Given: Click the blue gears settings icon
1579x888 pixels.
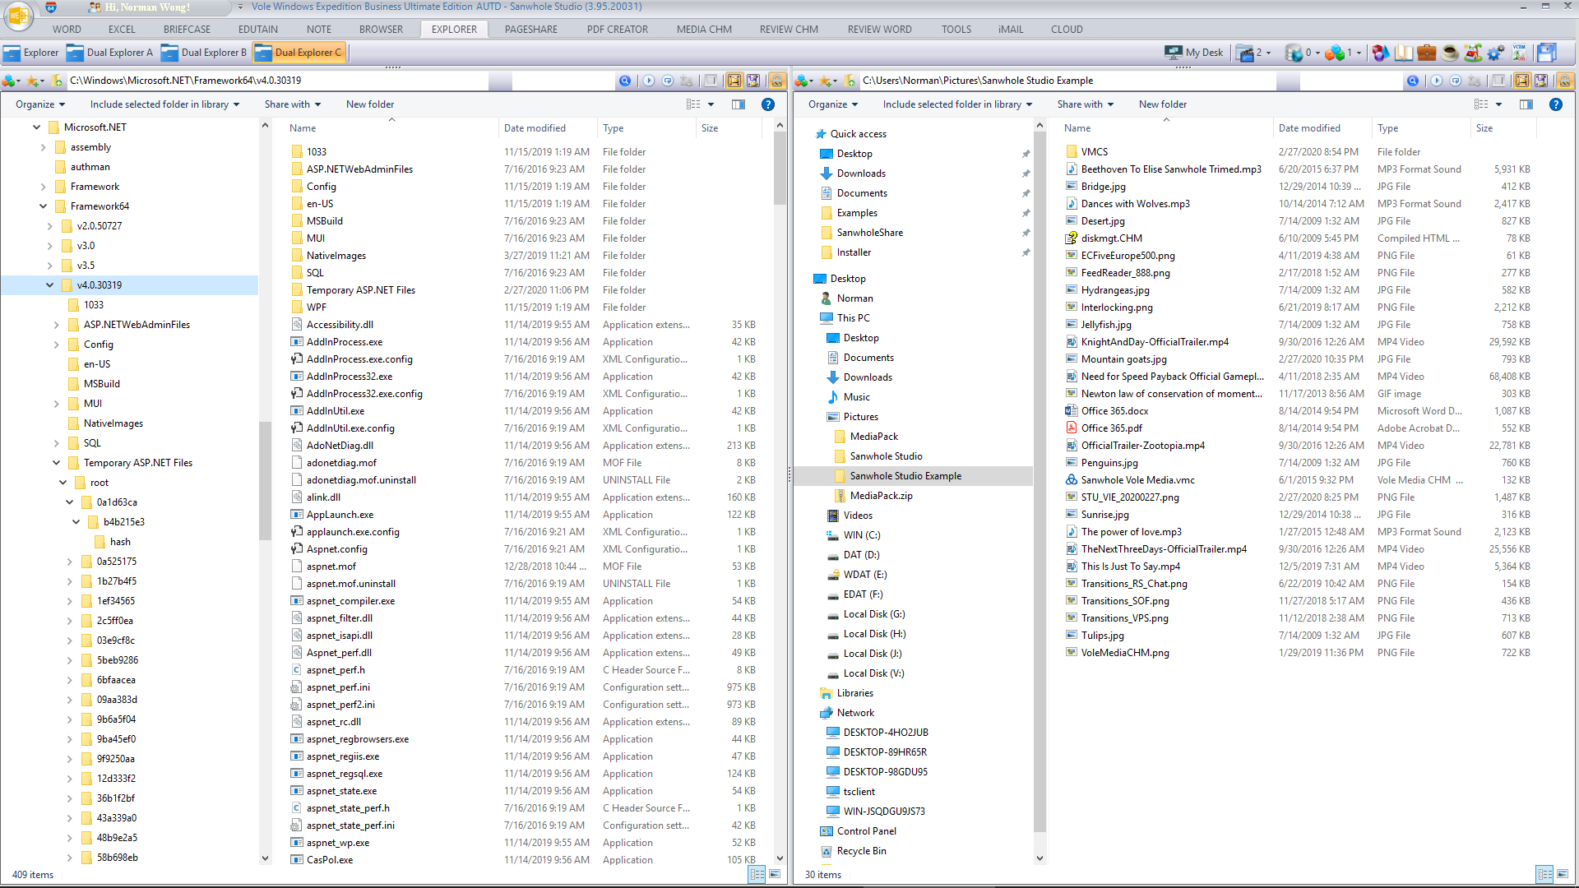Looking at the screenshot, I should (x=1496, y=53).
